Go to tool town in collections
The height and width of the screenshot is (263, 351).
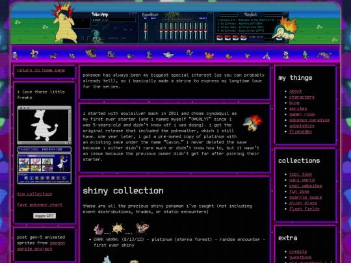pos(300,175)
